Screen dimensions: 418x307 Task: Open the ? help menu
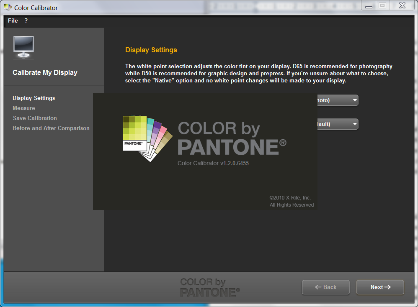coord(26,20)
